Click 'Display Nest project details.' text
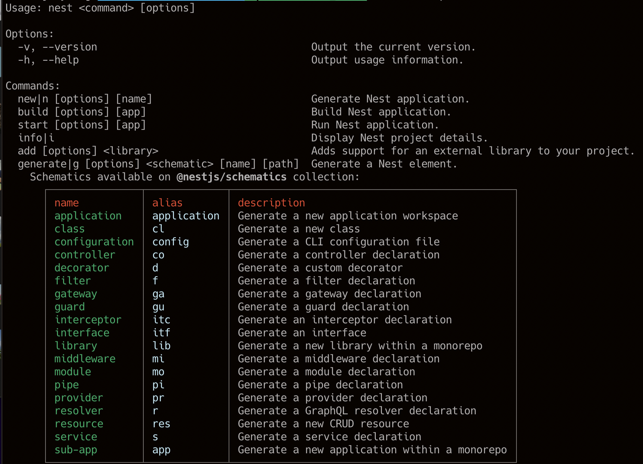643x464 pixels. coord(399,138)
